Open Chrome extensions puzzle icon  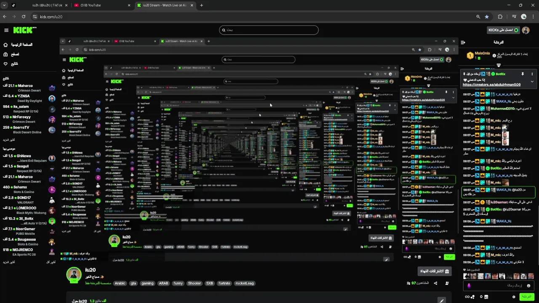[500, 17]
